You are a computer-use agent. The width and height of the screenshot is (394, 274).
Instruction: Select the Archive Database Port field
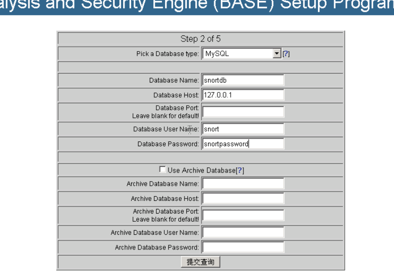[x=243, y=216]
